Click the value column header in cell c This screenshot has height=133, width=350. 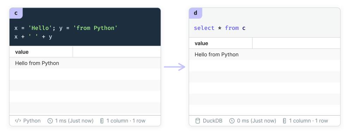41,52
